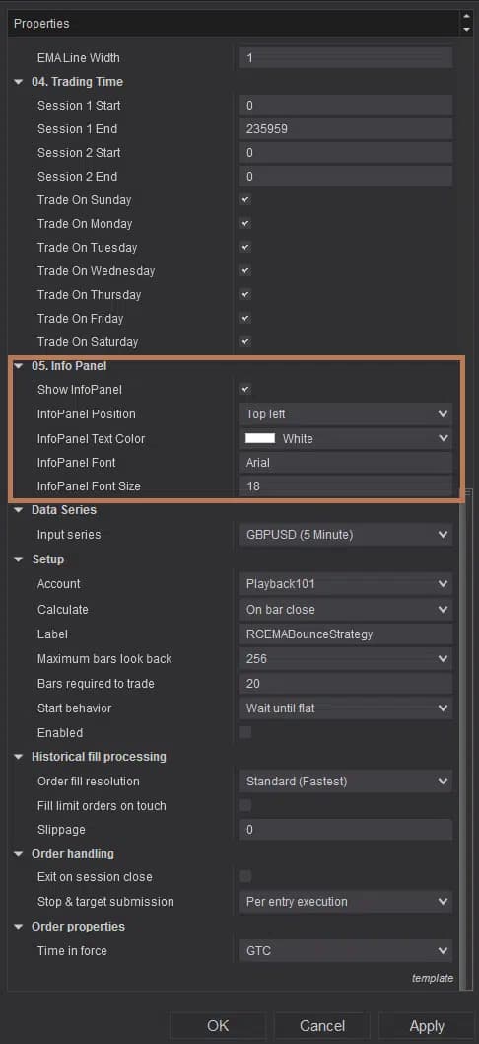Screen dimensions: 479x1044
Task: Collapse Historical fill processing section
Action: coord(18,757)
